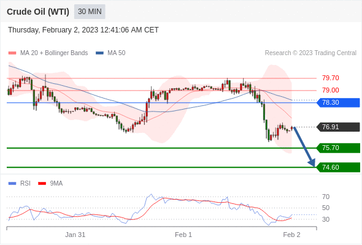The image size is (362, 245).
Task: Click the 79.70 resistance level label
Action: 331,78
